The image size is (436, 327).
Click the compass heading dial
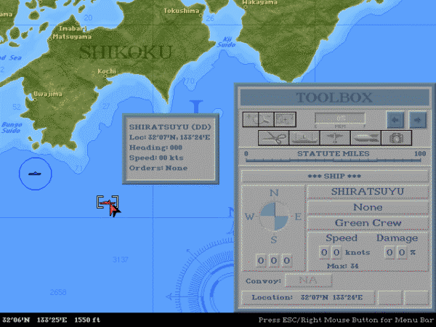[274, 217]
